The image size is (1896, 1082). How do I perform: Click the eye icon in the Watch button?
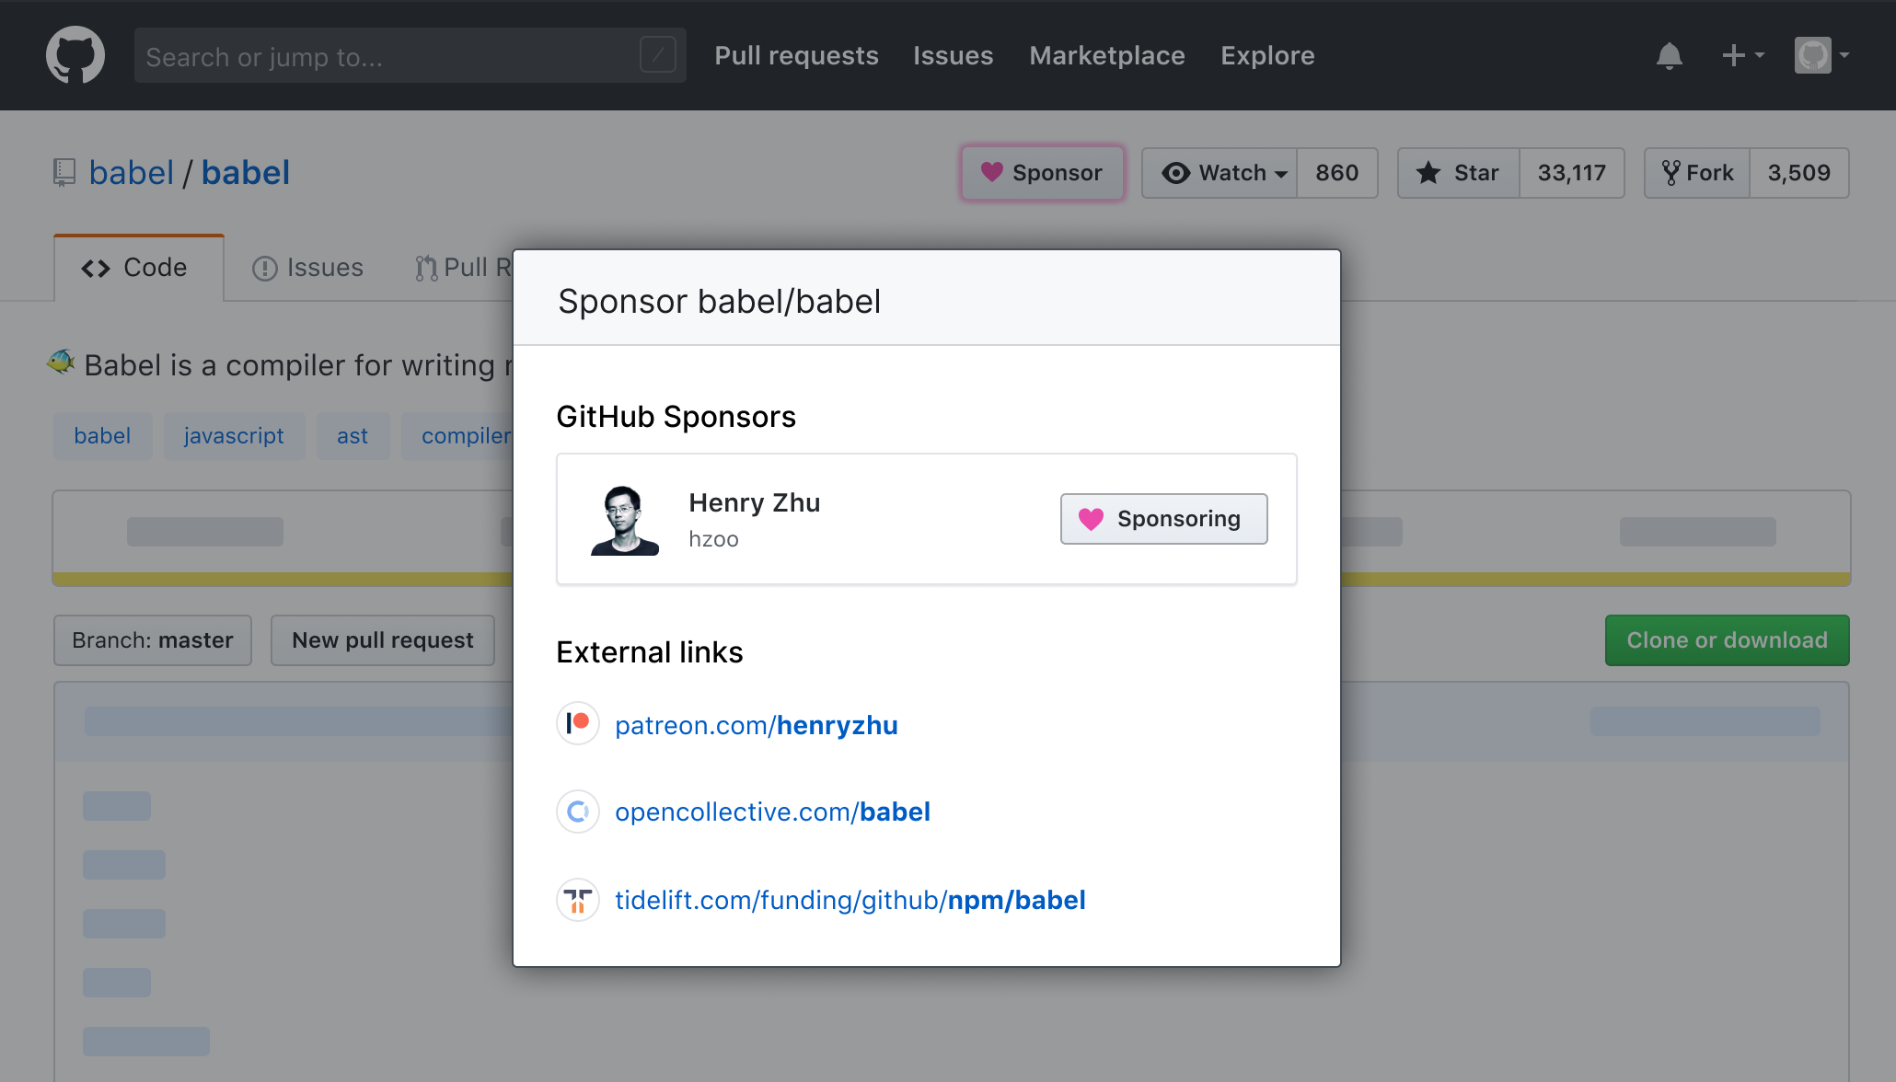pos(1175,173)
